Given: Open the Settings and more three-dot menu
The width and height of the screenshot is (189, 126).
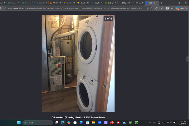Looking at the screenshot, I should point(172,8).
